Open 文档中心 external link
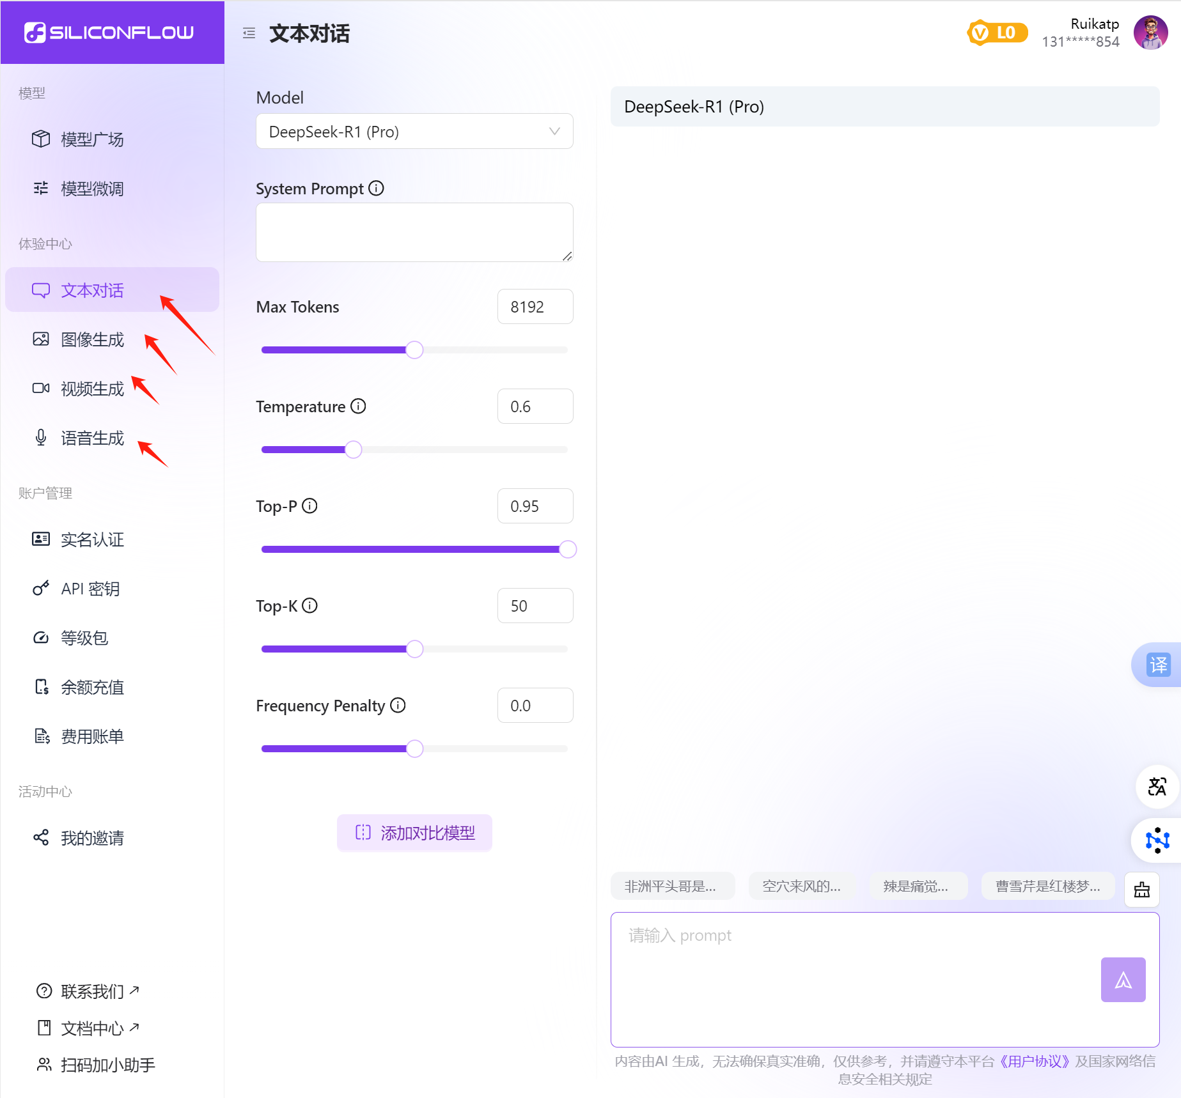1181x1098 pixels. 100,1028
